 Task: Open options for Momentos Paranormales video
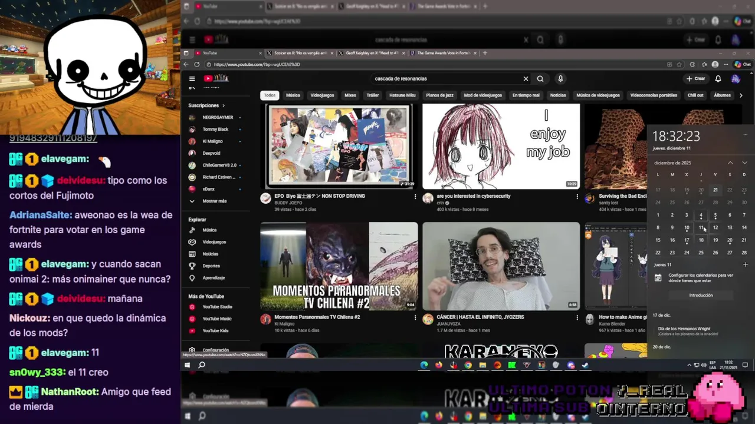click(x=415, y=317)
